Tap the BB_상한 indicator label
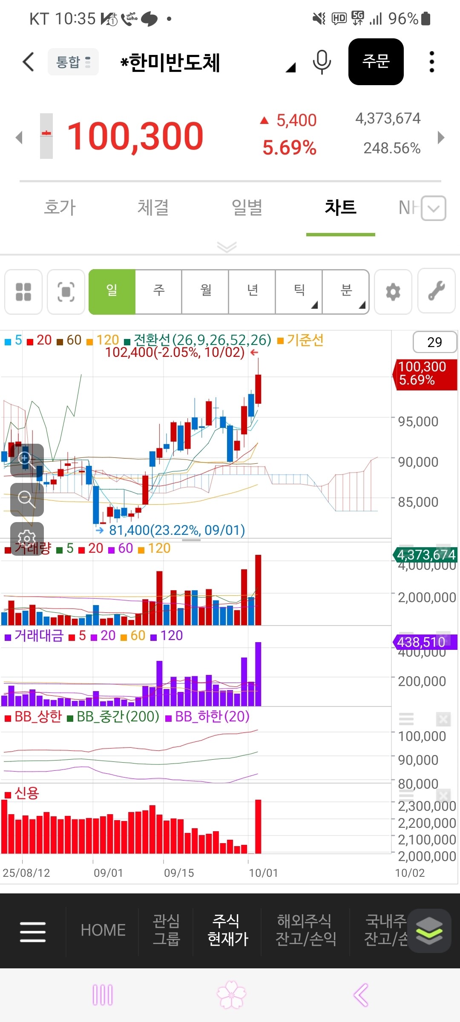 click(x=33, y=716)
